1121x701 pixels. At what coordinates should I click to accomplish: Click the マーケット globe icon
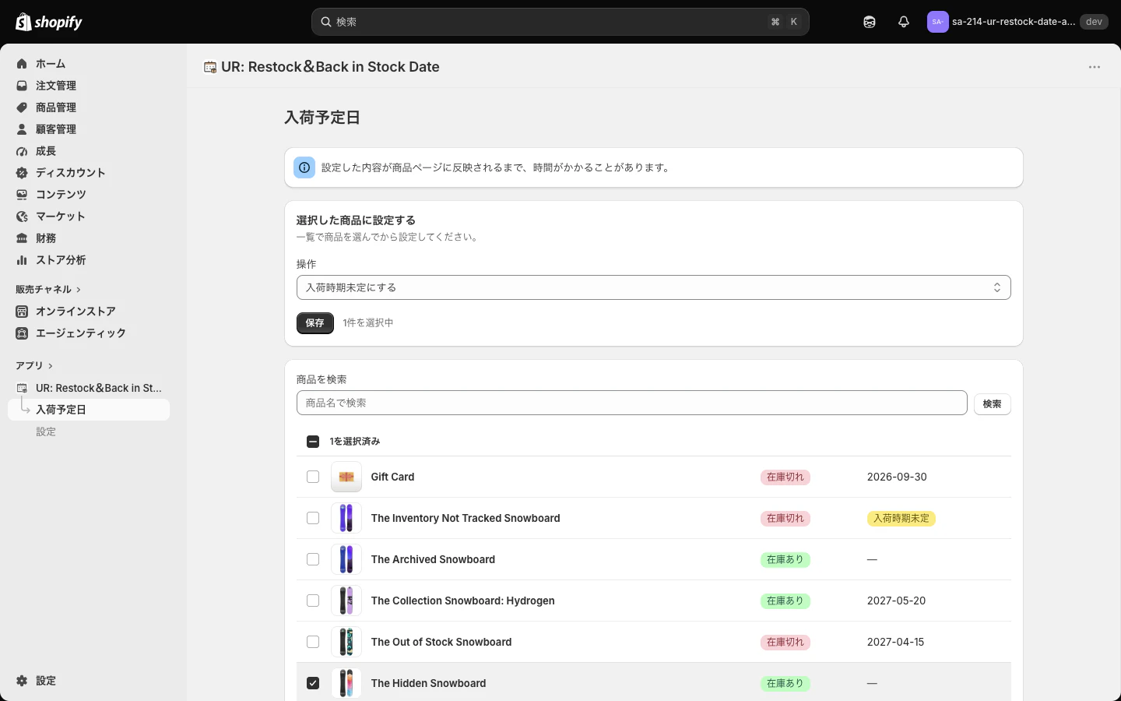pyautogui.click(x=22, y=217)
